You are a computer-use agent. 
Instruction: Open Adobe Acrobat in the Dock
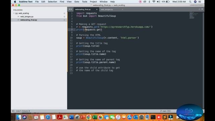pos(60,117)
